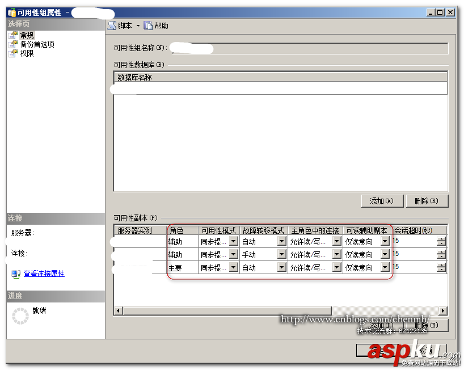Open 主要 row 故障转移模式 dropdown
The height and width of the screenshot is (370, 464).
[x=282, y=267]
